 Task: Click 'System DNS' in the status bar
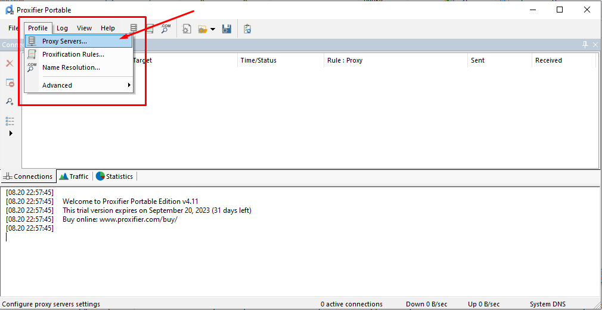click(548, 304)
